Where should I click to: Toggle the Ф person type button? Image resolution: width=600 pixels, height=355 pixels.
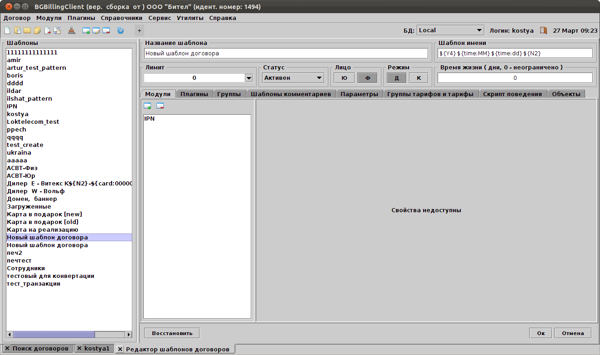(x=367, y=78)
